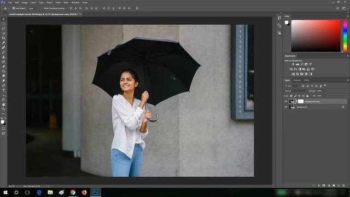Viewport: 350px width, 197px height.
Task: Click the search icon in options bar
Action: [338, 8]
